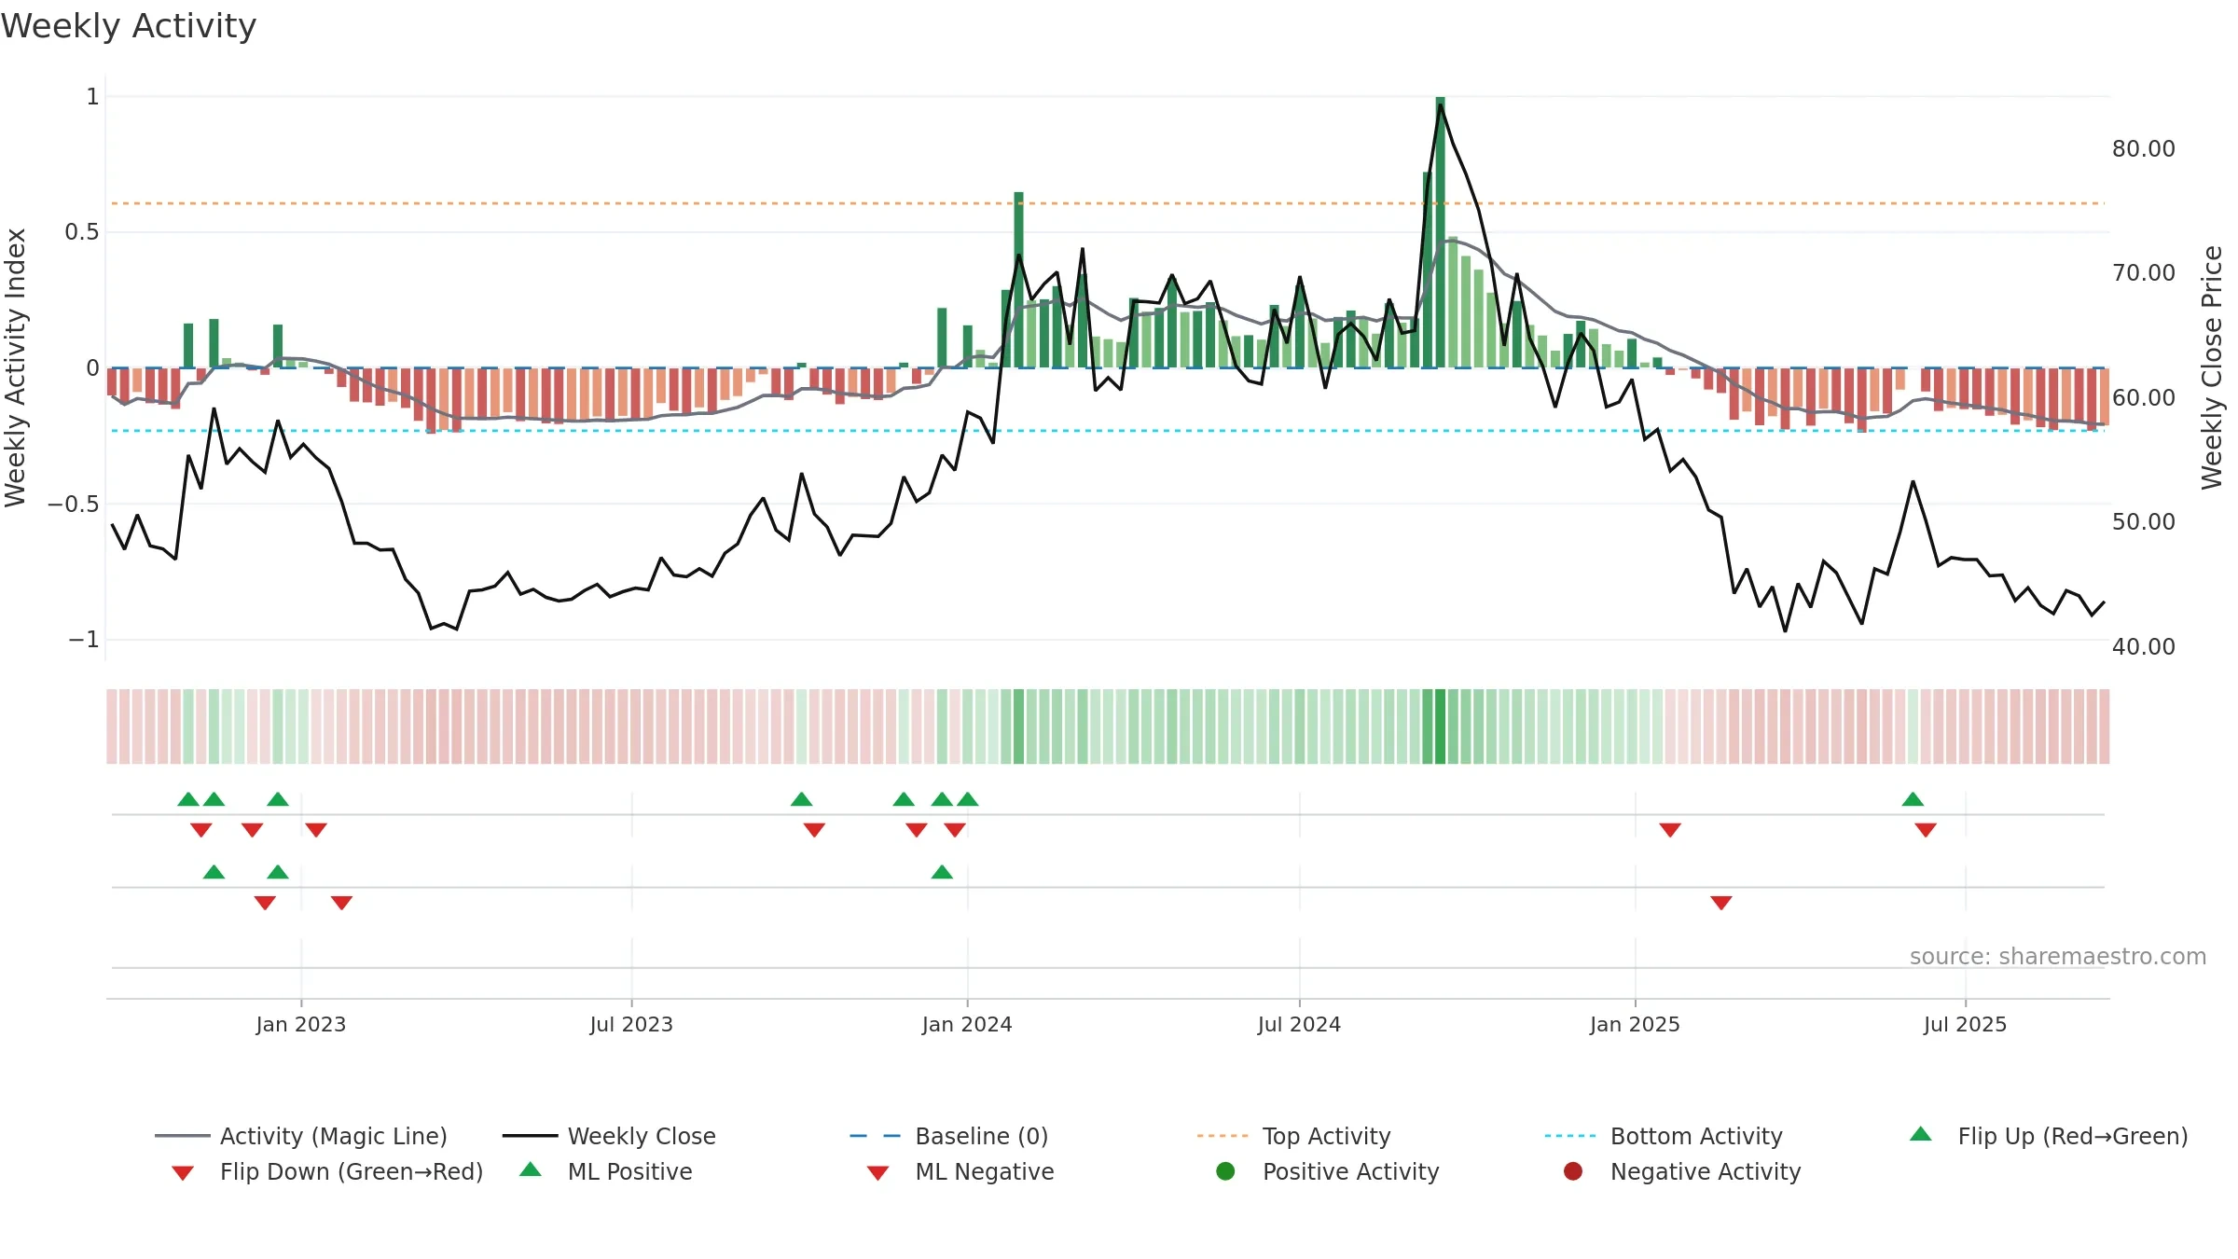Click the ML Positive legend triangle icon
Image resolution: width=2238 pixels, height=1259 pixels.
tap(531, 1169)
